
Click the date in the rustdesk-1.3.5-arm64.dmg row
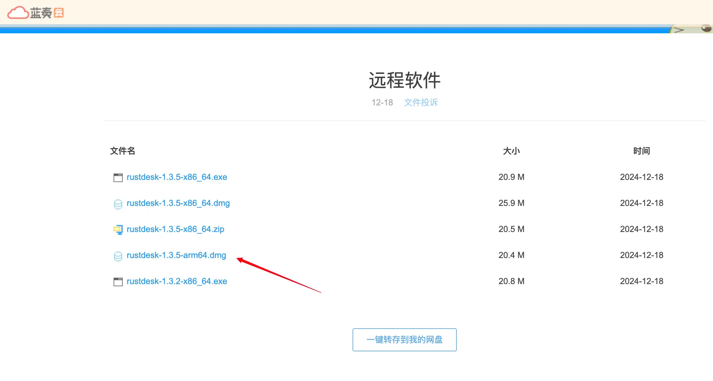(642, 255)
